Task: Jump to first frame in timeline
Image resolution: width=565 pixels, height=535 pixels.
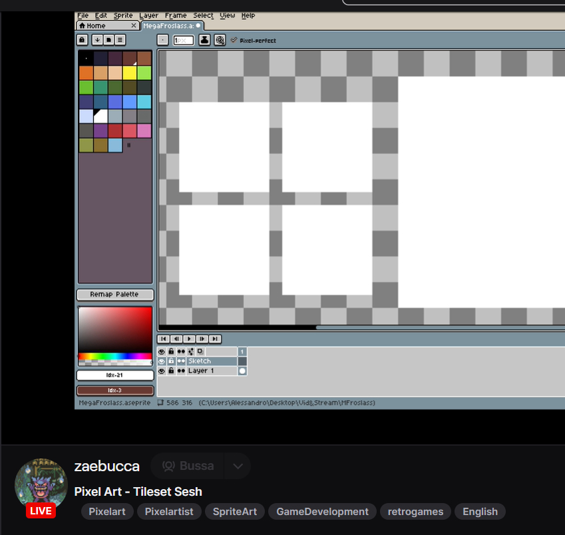Action: (x=164, y=338)
